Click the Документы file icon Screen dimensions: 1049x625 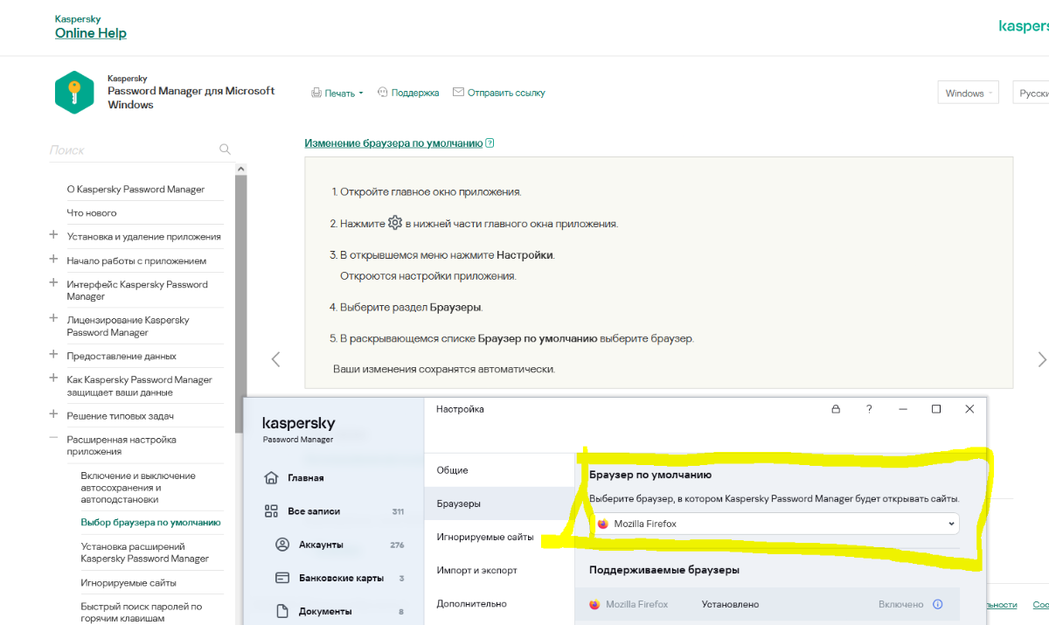(x=282, y=611)
